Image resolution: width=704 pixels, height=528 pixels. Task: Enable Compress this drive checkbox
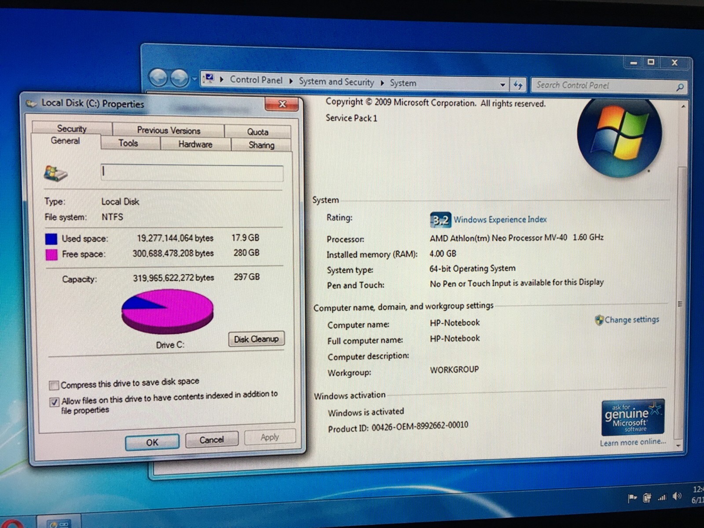coord(54,385)
